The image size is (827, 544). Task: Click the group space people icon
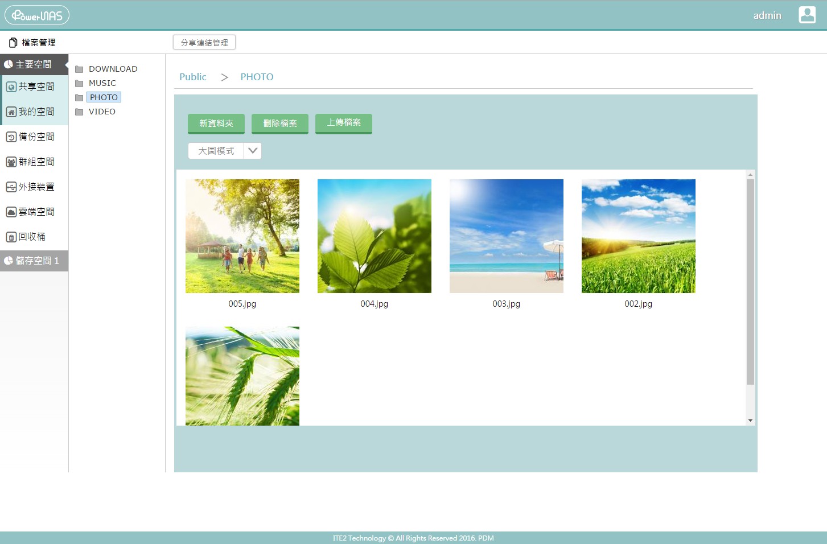pyautogui.click(x=11, y=162)
